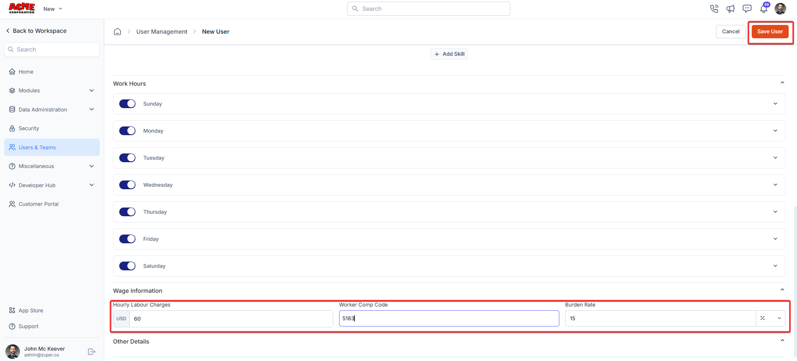Viewport: 797px width, 361px height.
Task: Expand the Tuesday row chevron
Action: (x=775, y=158)
